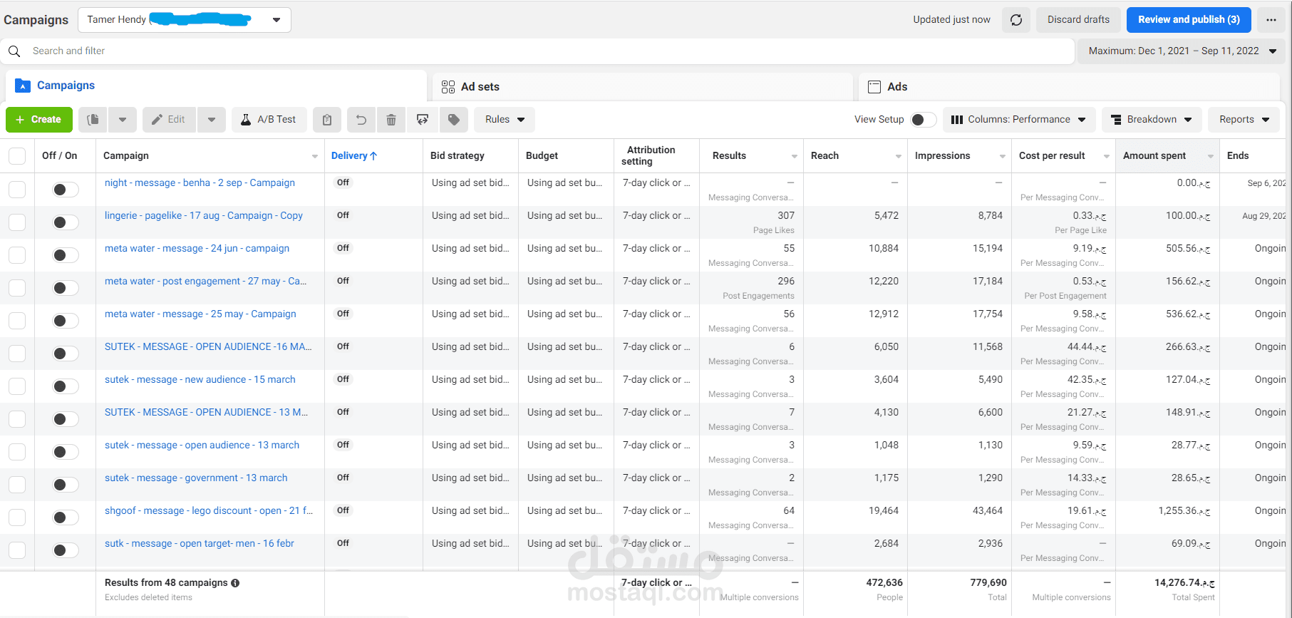Click the undo arrow icon
This screenshot has width=1292, height=618.
pyautogui.click(x=361, y=120)
